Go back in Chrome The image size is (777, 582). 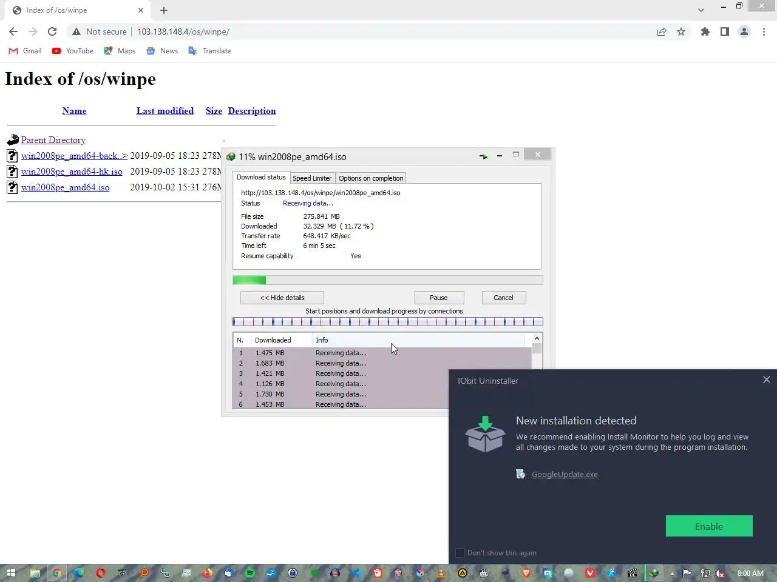[13, 32]
